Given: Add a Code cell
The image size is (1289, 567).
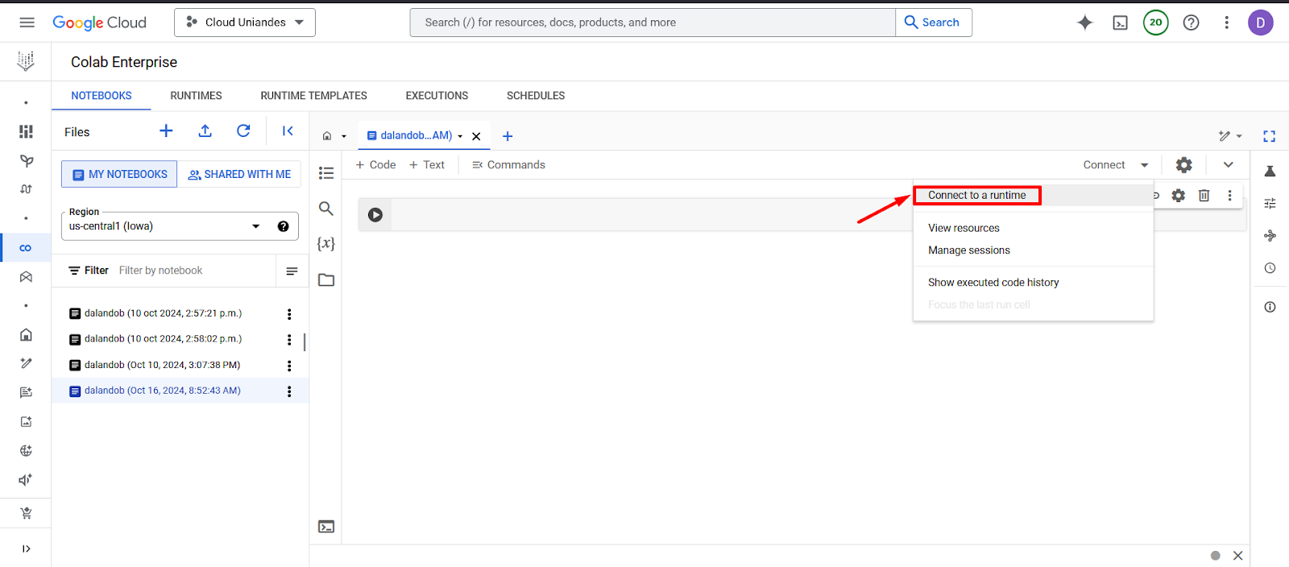Looking at the screenshot, I should point(375,165).
